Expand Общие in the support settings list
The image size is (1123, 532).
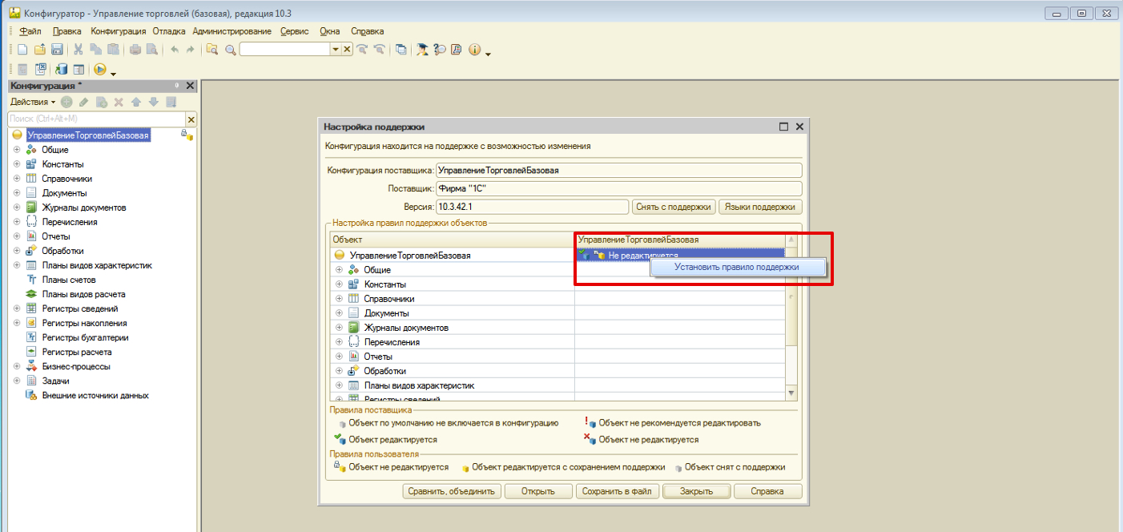coord(339,270)
